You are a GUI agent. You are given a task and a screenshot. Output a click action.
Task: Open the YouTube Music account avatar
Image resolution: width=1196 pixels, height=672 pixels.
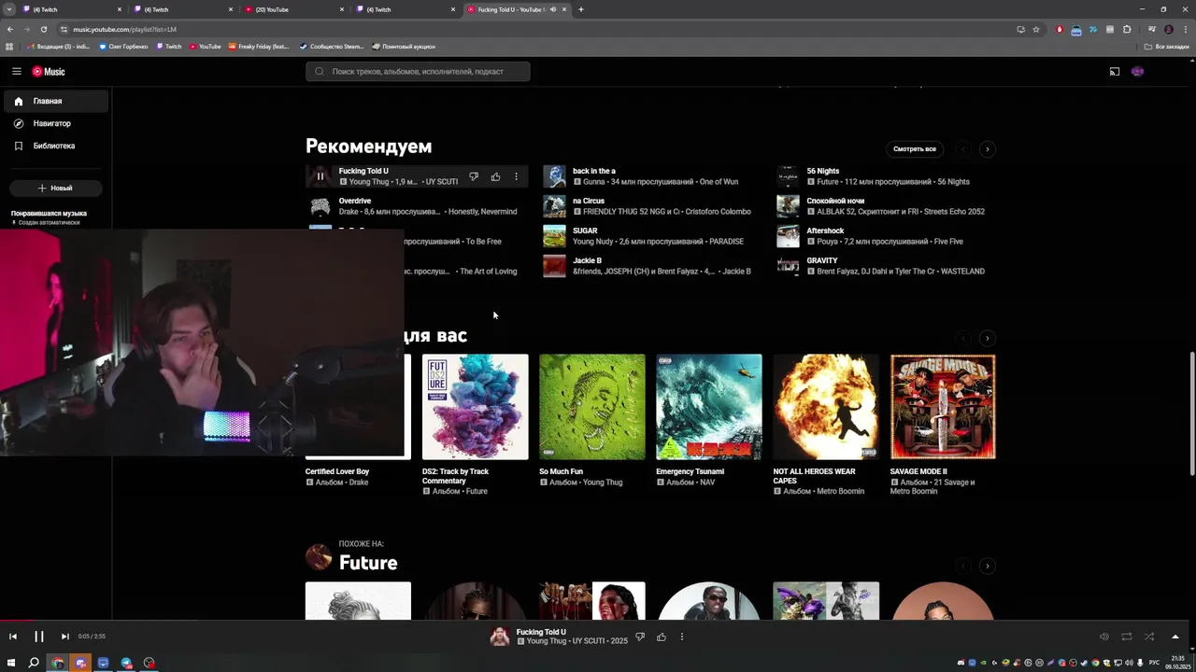tap(1137, 71)
